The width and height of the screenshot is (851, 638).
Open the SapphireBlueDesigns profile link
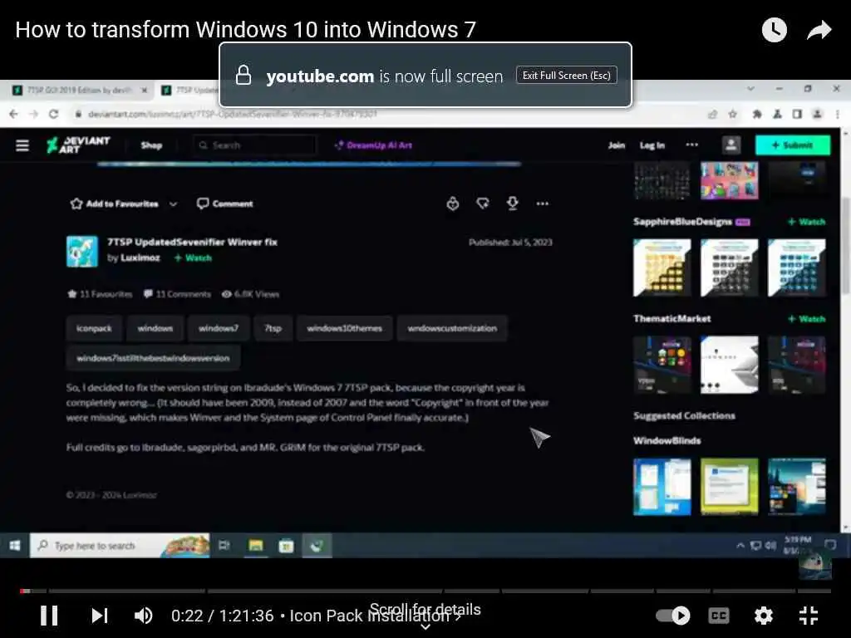(x=682, y=222)
